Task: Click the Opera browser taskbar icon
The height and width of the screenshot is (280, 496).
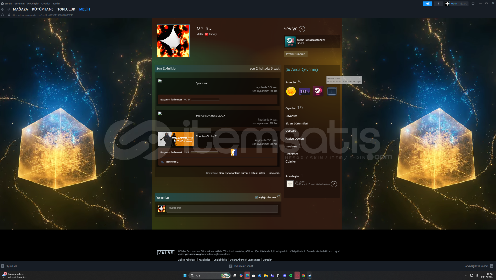Action: pos(297,276)
